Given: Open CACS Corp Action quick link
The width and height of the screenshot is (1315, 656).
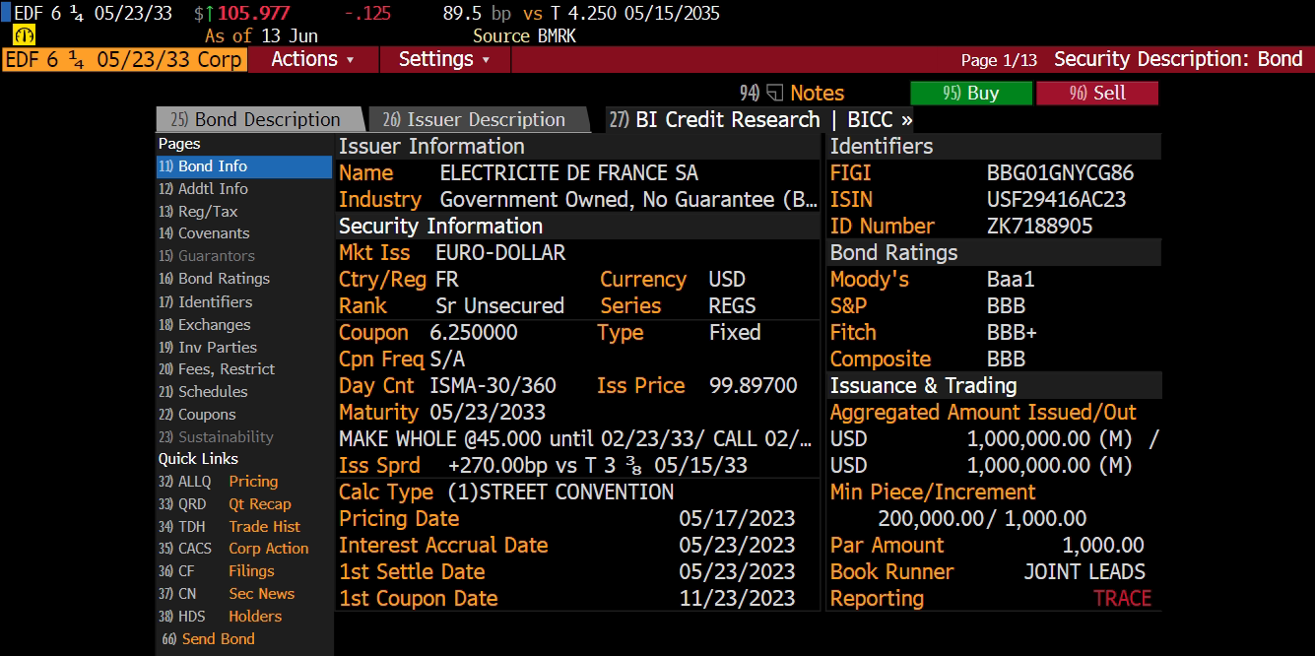Looking at the screenshot, I should (x=233, y=549).
